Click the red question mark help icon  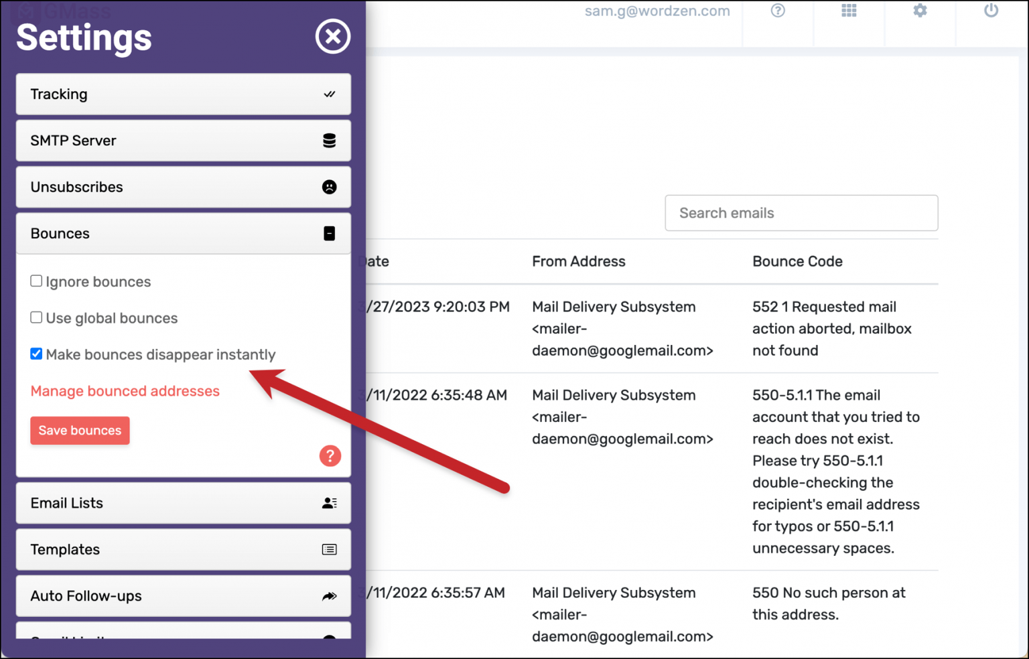pyautogui.click(x=330, y=456)
